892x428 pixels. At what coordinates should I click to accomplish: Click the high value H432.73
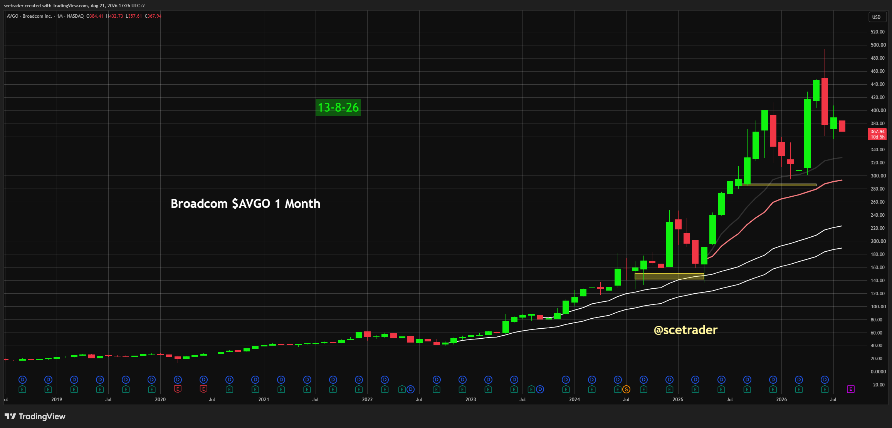point(114,16)
